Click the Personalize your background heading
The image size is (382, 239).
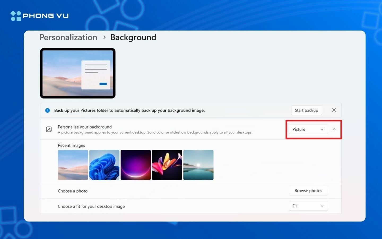(85, 127)
